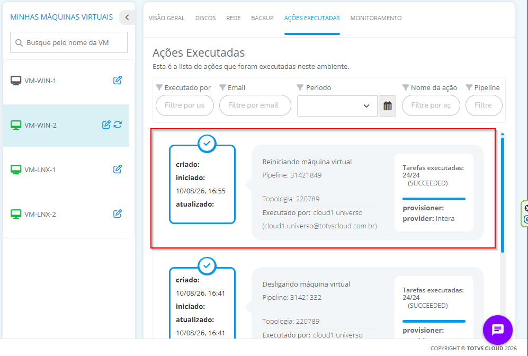
Task: Open VM-WIN-1 from the machine list
Action: click(40, 81)
